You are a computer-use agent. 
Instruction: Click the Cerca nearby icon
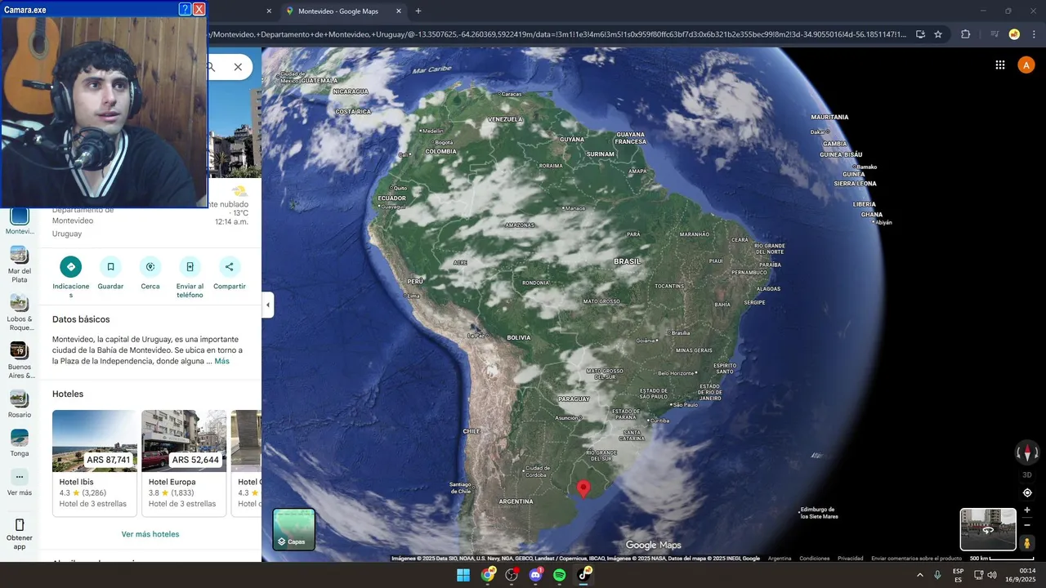click(150, 266)
